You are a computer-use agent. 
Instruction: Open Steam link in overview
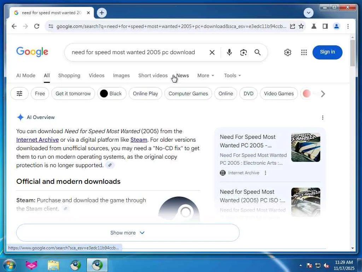[139, 140]
